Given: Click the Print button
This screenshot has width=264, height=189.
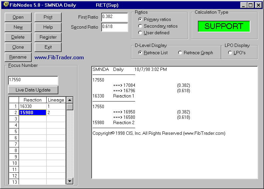Looking at the screenshot, I should [x=48, y=17].
